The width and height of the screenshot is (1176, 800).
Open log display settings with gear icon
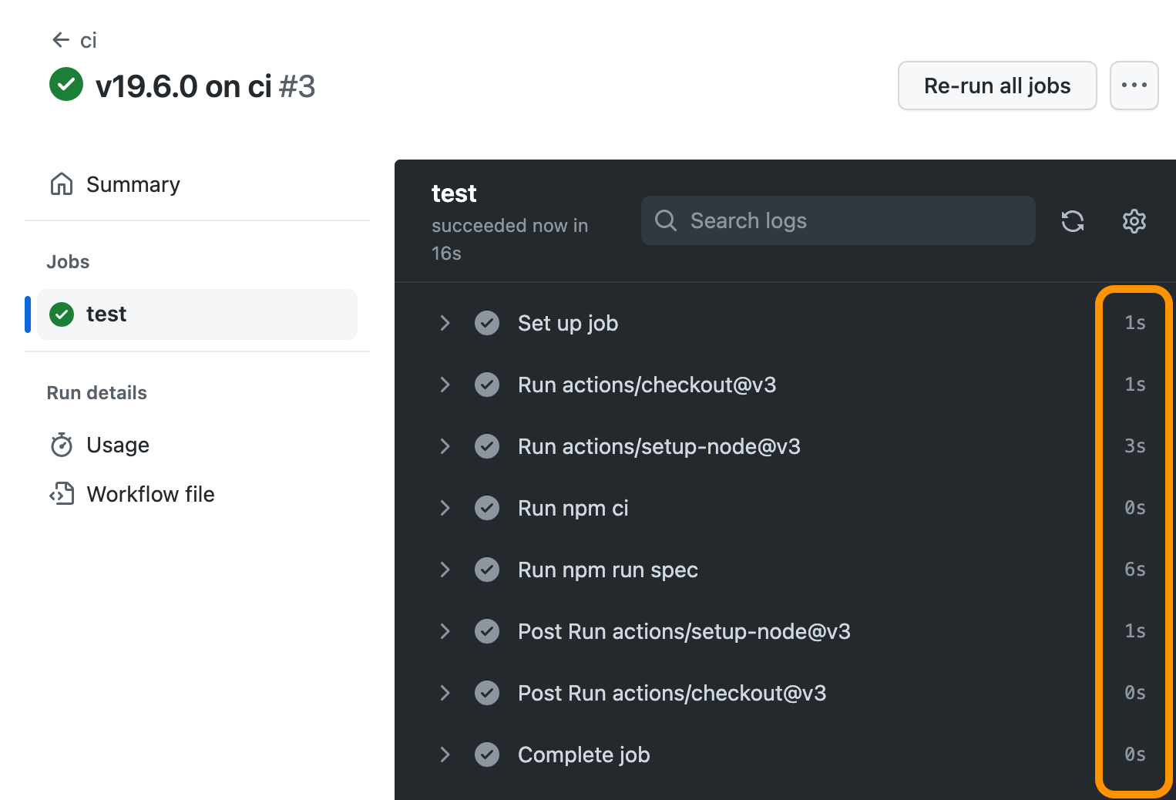(x=1134, y=221)
